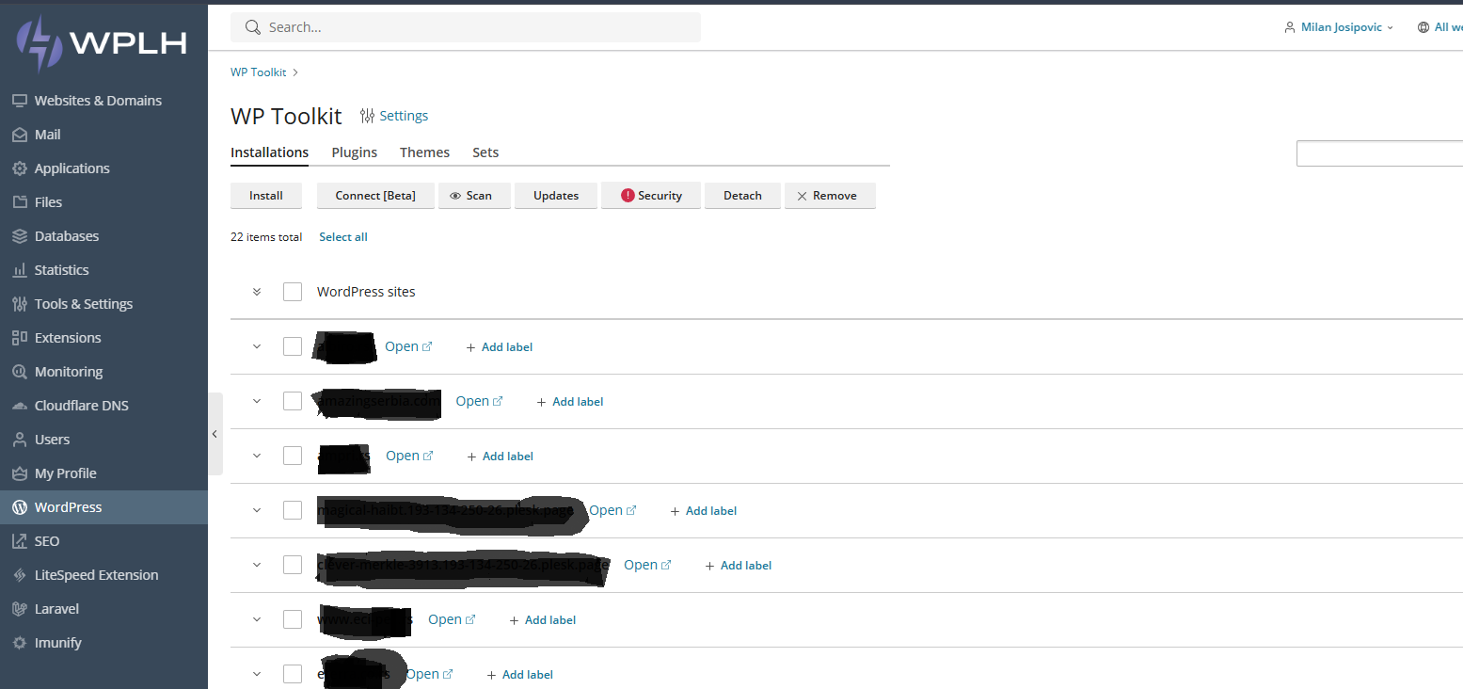Add label to the www.ec row
Image resolution: width=1463 pixels, height=689 pixels.
(x=543, y=620)
